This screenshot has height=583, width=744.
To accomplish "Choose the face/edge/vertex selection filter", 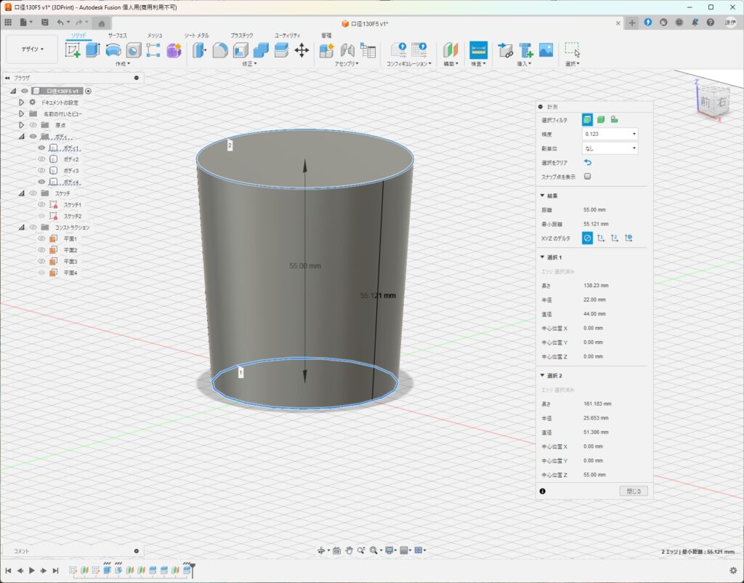I will 587,120.
